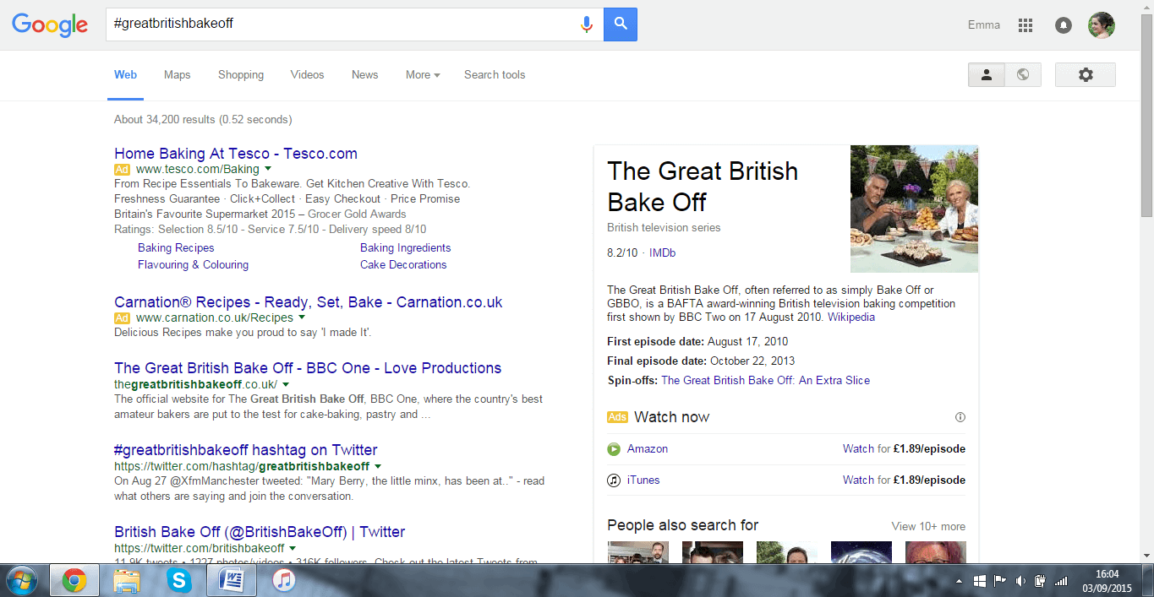
Task: Show private results with person icon
Action: (x=986, y=74)
